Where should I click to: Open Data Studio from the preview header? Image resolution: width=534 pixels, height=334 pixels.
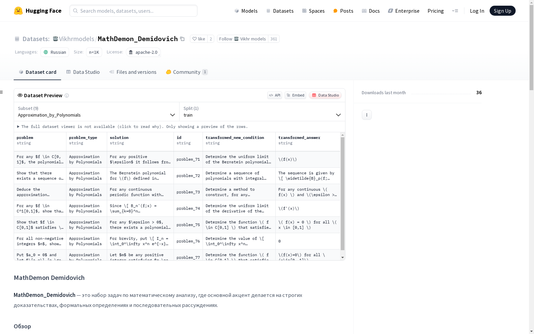[x=325, y=95]
